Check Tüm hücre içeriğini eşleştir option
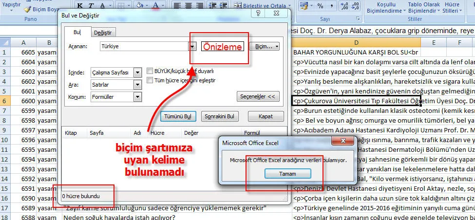 pos(150,80)
